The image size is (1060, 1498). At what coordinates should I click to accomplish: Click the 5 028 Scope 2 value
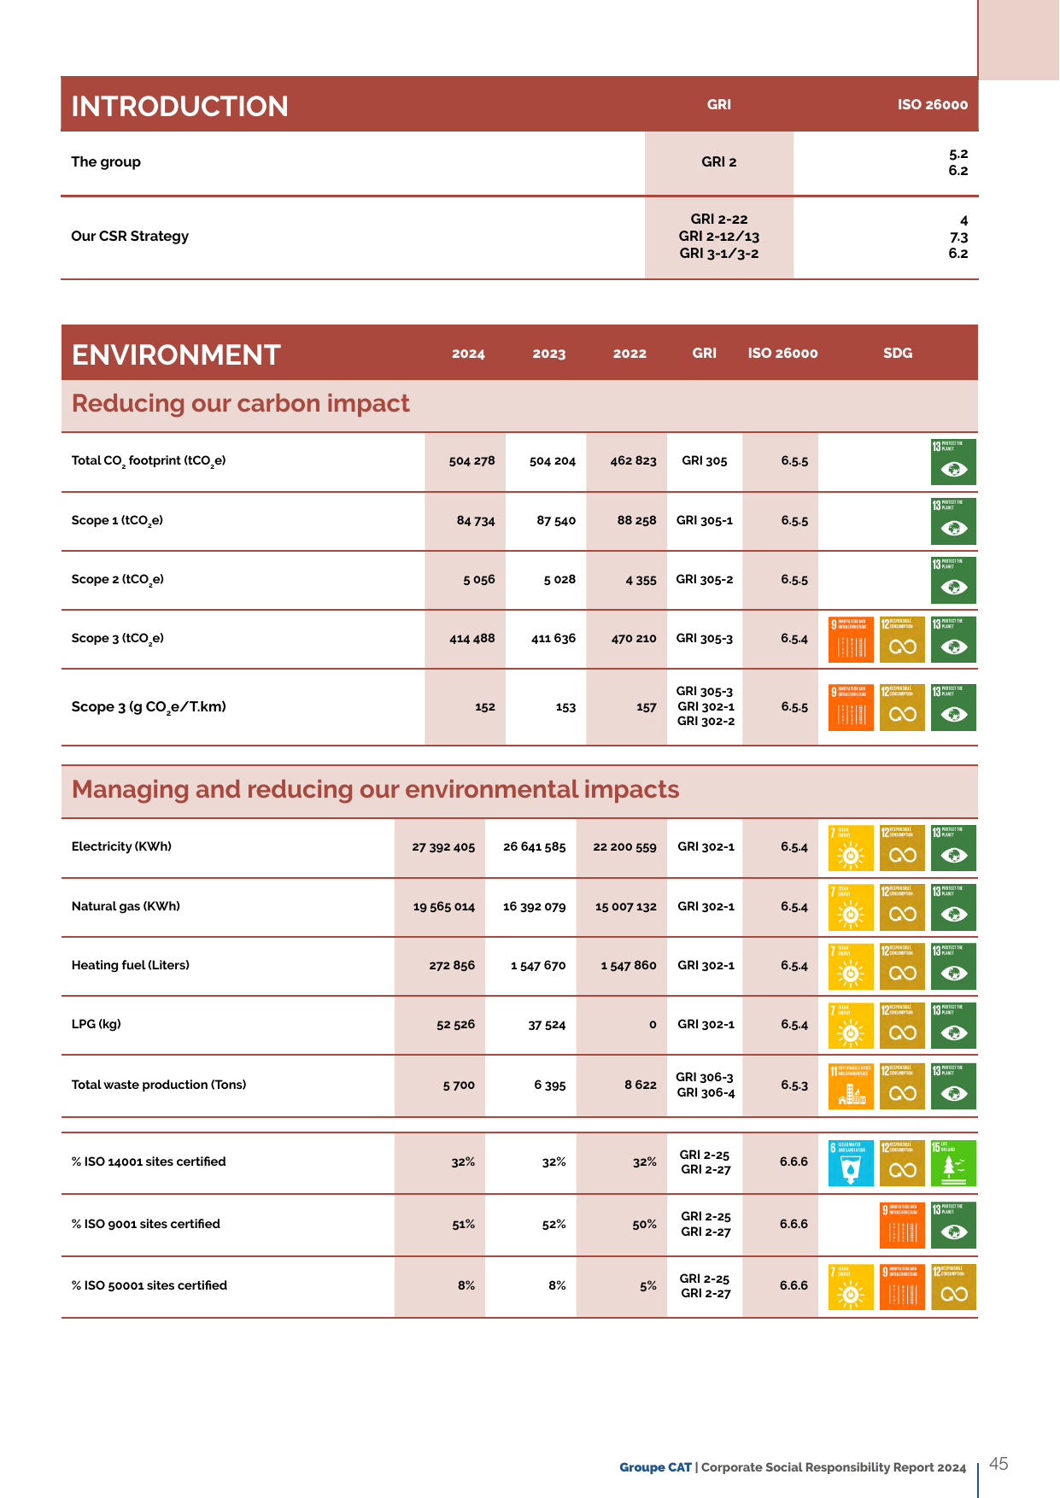[x=559, y=579]
